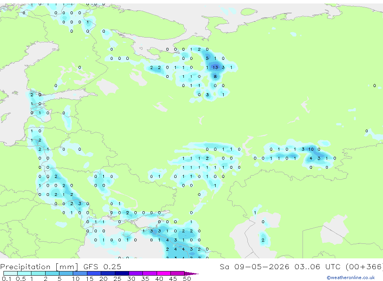Screen dimensions: 383x281
Task: Select the 'Sa 09-05-2026' forecast date text
Action: click(x=255, y=267)
